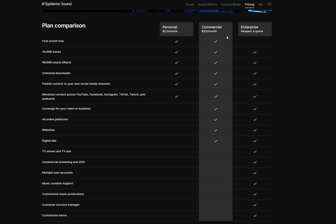Click Digital ads checkmark under Enterprise
Screen dimensions: 336x224
pos(255,141)
